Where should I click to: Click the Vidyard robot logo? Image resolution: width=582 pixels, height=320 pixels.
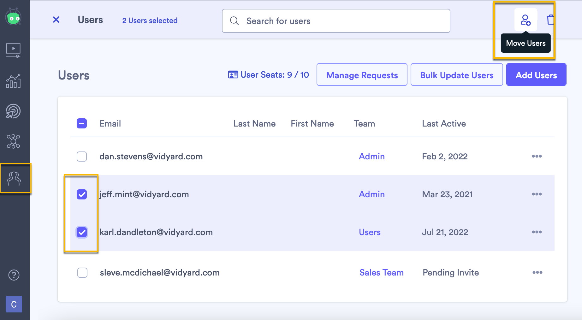[13, 17]
